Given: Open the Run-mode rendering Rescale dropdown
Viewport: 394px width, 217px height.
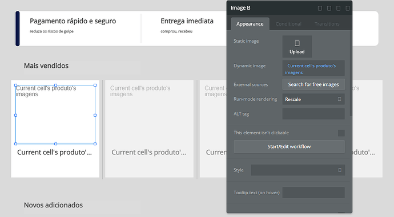Looking at the screenshot, I should click(313, 99).
